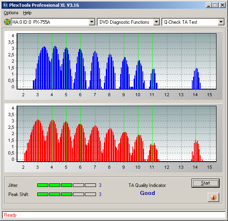The width and height of the screenshot is (228, 221).
Task: Click the Jitter score value 3
Action: [100, 185]
